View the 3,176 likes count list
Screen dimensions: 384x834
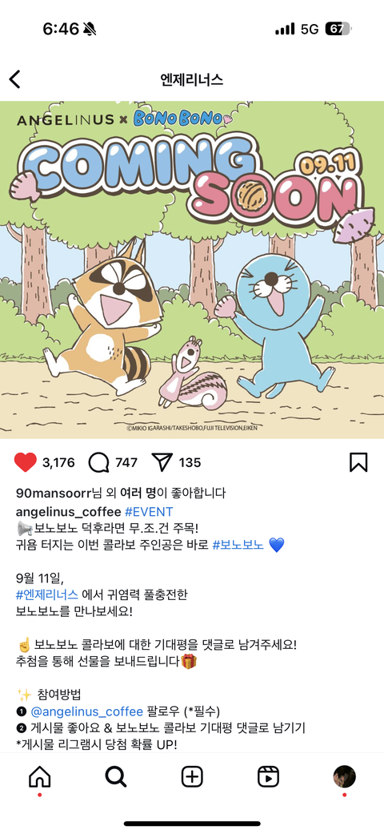tap(58, 463)
